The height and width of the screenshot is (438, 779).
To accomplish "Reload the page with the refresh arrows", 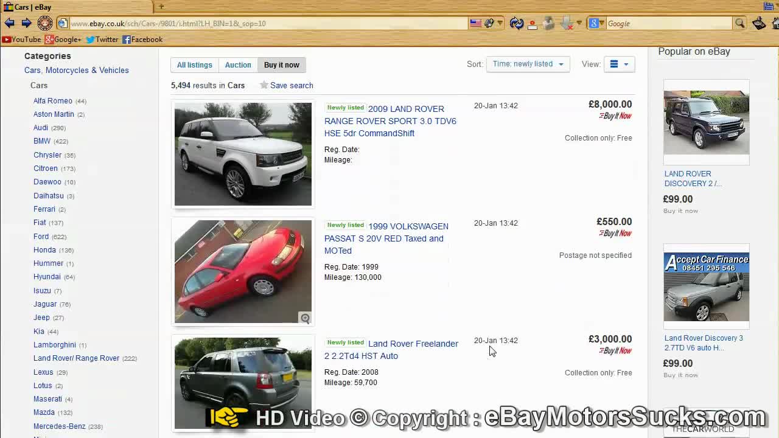I will (x=517, y=23).
